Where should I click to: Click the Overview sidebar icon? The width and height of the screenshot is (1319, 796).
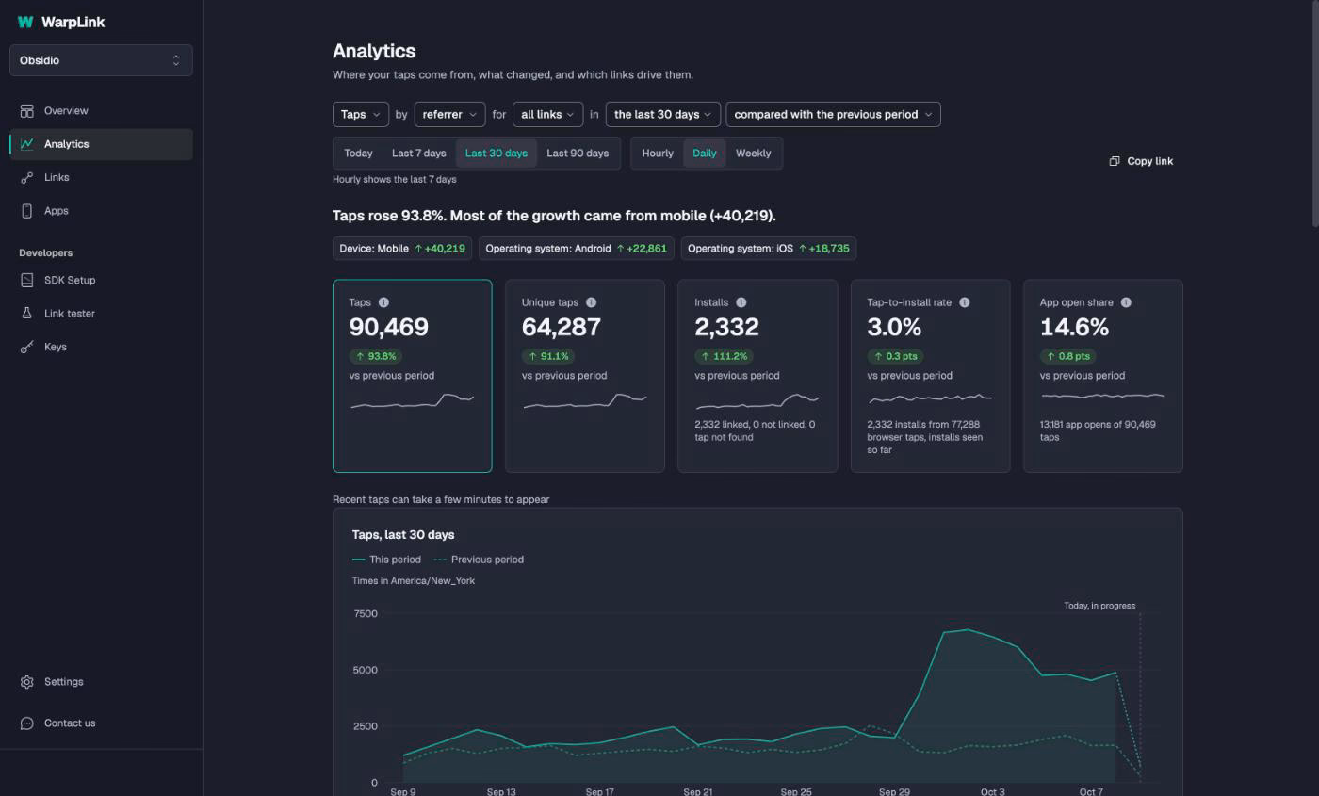[x=27, y=111]
